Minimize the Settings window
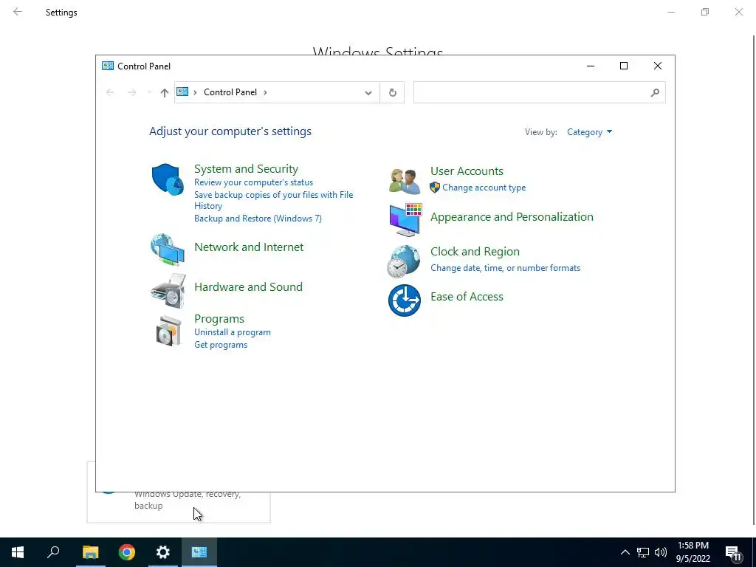756x567 pixels. pyautogui.click(x=670, y=12)
